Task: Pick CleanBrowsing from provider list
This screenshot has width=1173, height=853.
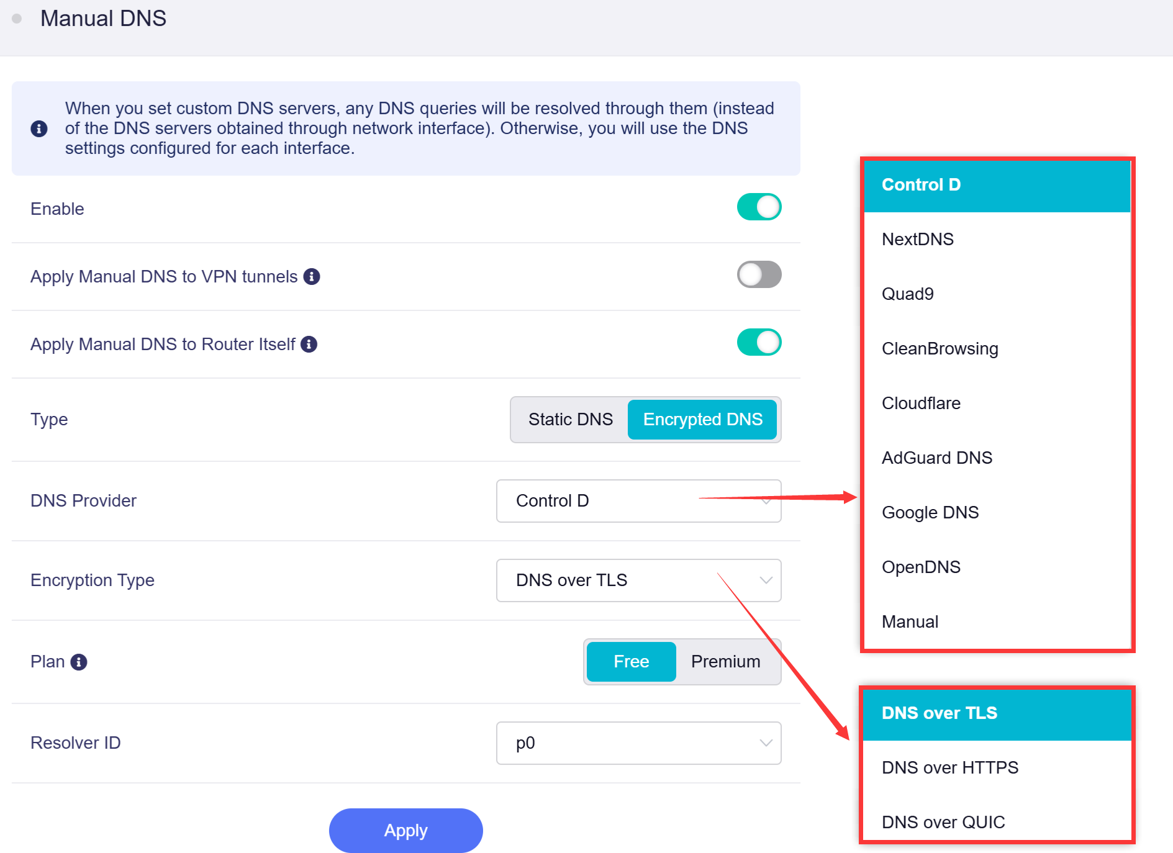Action: pos(997,349)
